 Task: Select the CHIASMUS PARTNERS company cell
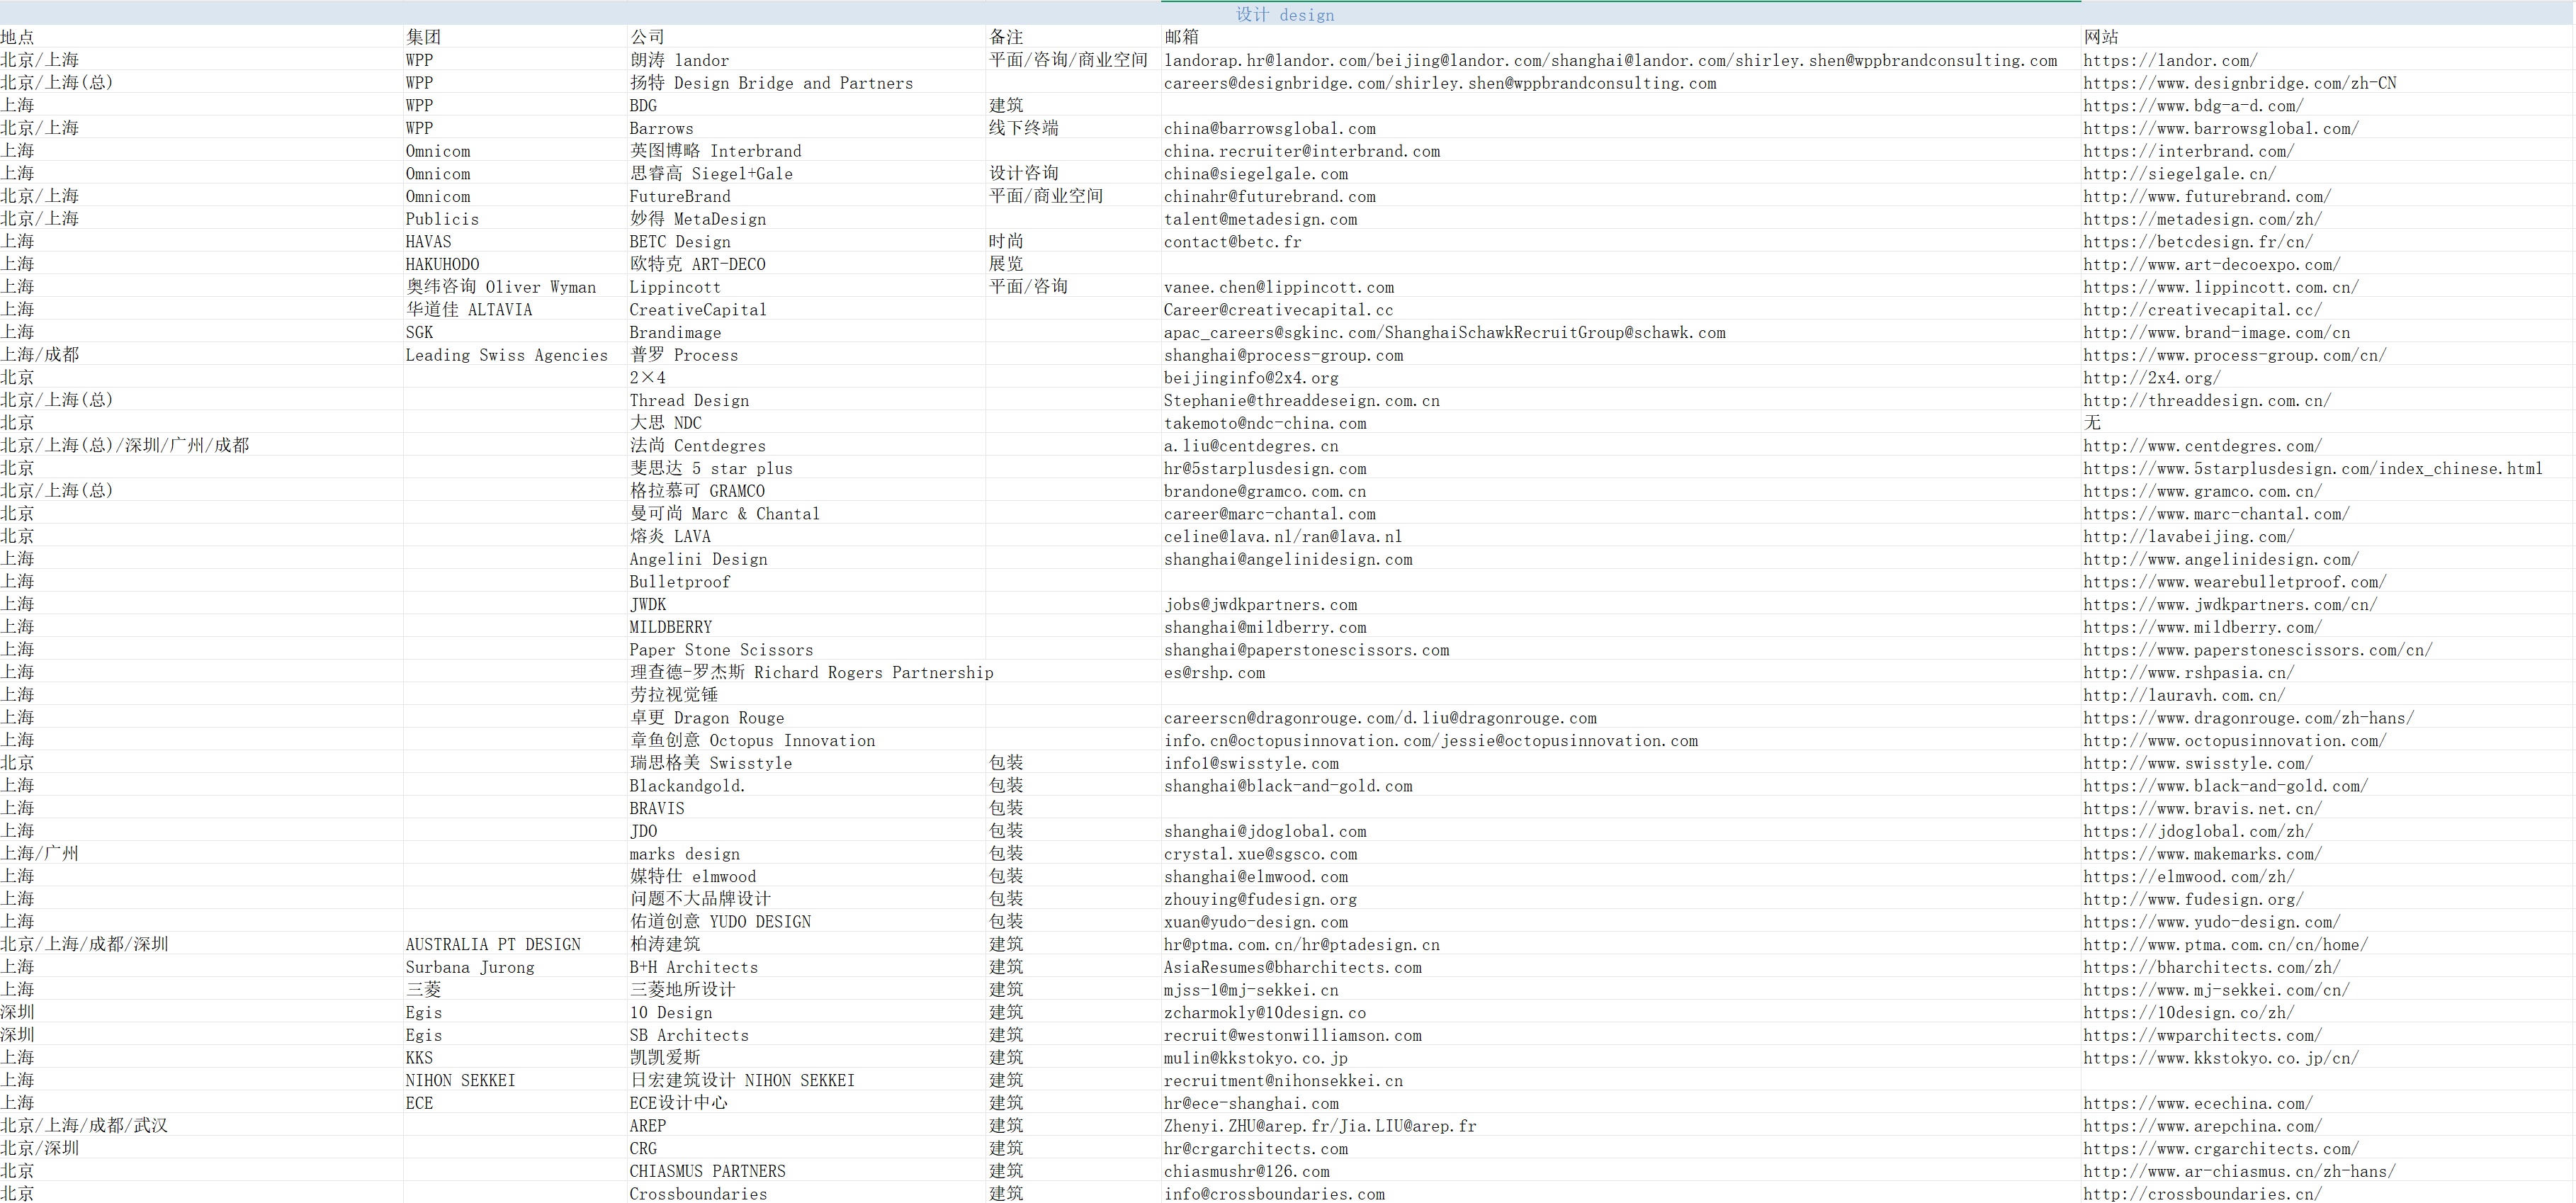tap(707, 1171)
